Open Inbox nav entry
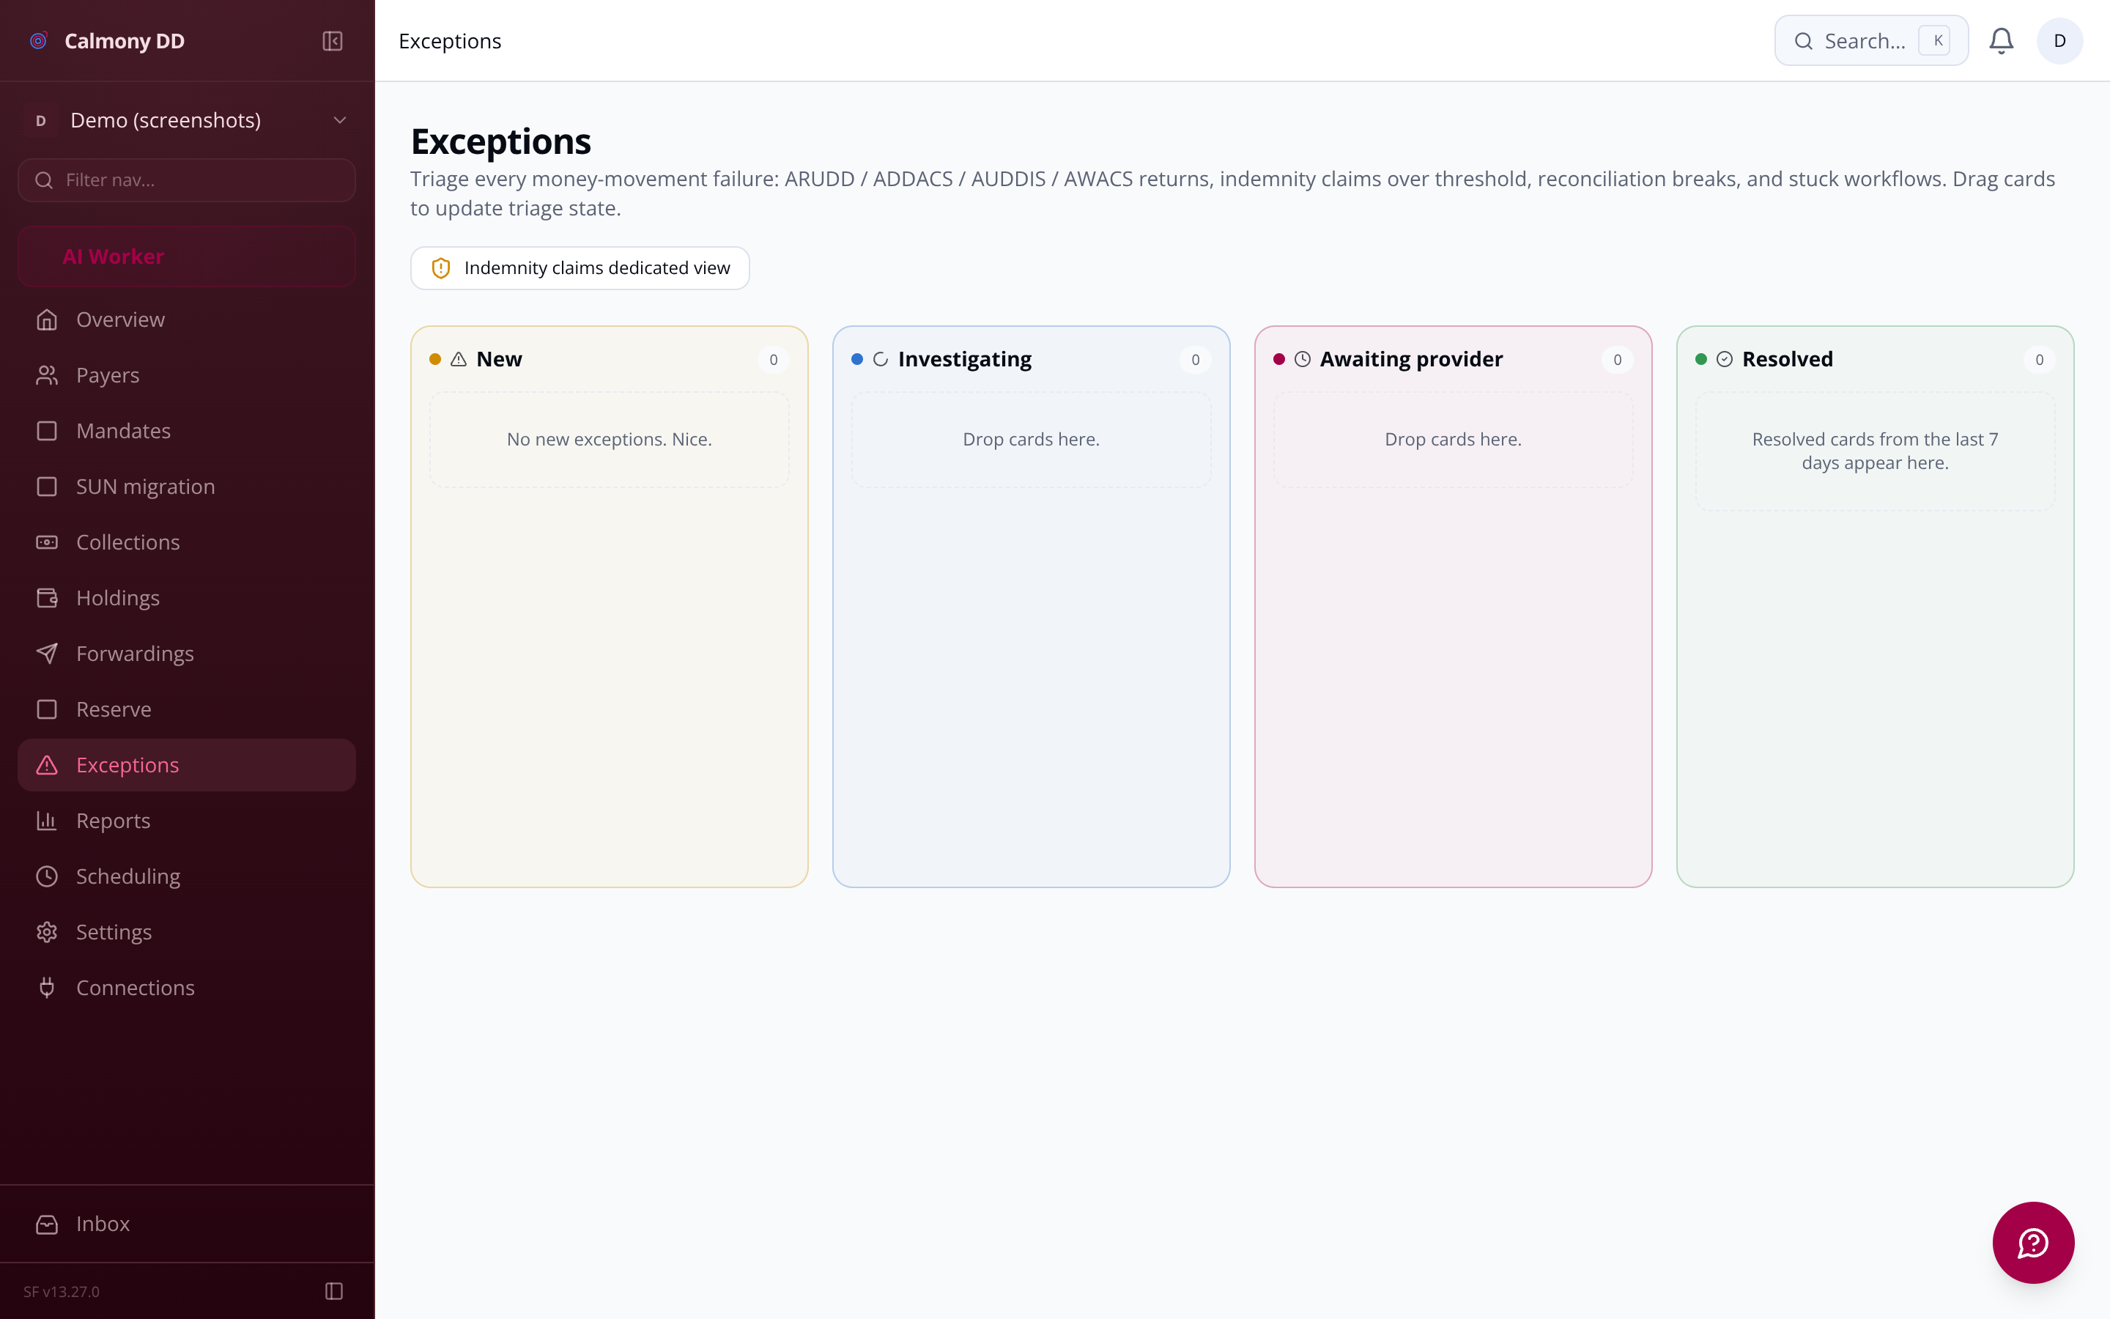Screen dimensions: 2110x1319 [x=187, y=1224]
